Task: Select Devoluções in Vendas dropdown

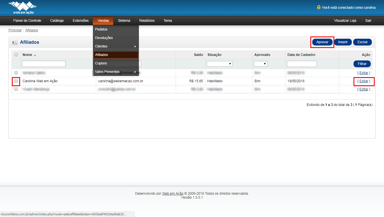Action: pos(116,38)
